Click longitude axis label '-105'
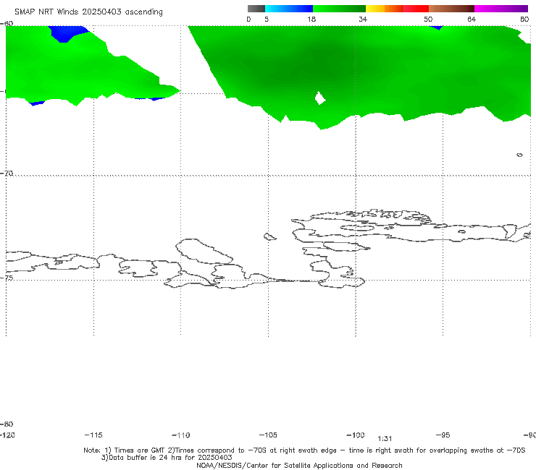 tap(268, 435)
